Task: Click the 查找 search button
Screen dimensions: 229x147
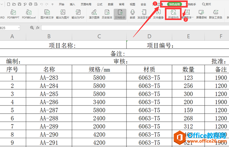Action: coord(206,4)
